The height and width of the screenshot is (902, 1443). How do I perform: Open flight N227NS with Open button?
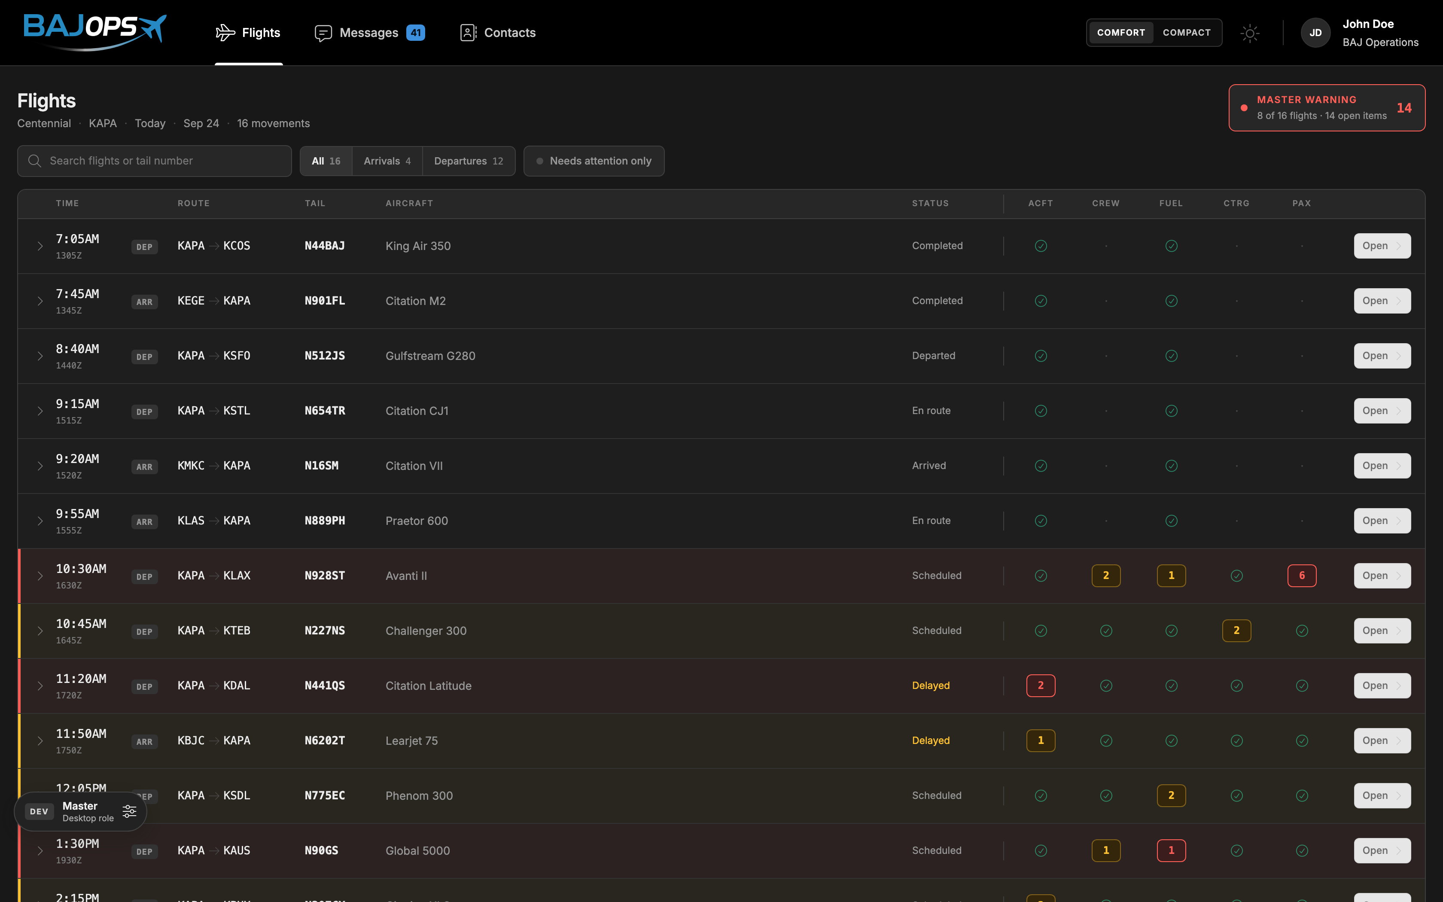tap(1382, 631)
